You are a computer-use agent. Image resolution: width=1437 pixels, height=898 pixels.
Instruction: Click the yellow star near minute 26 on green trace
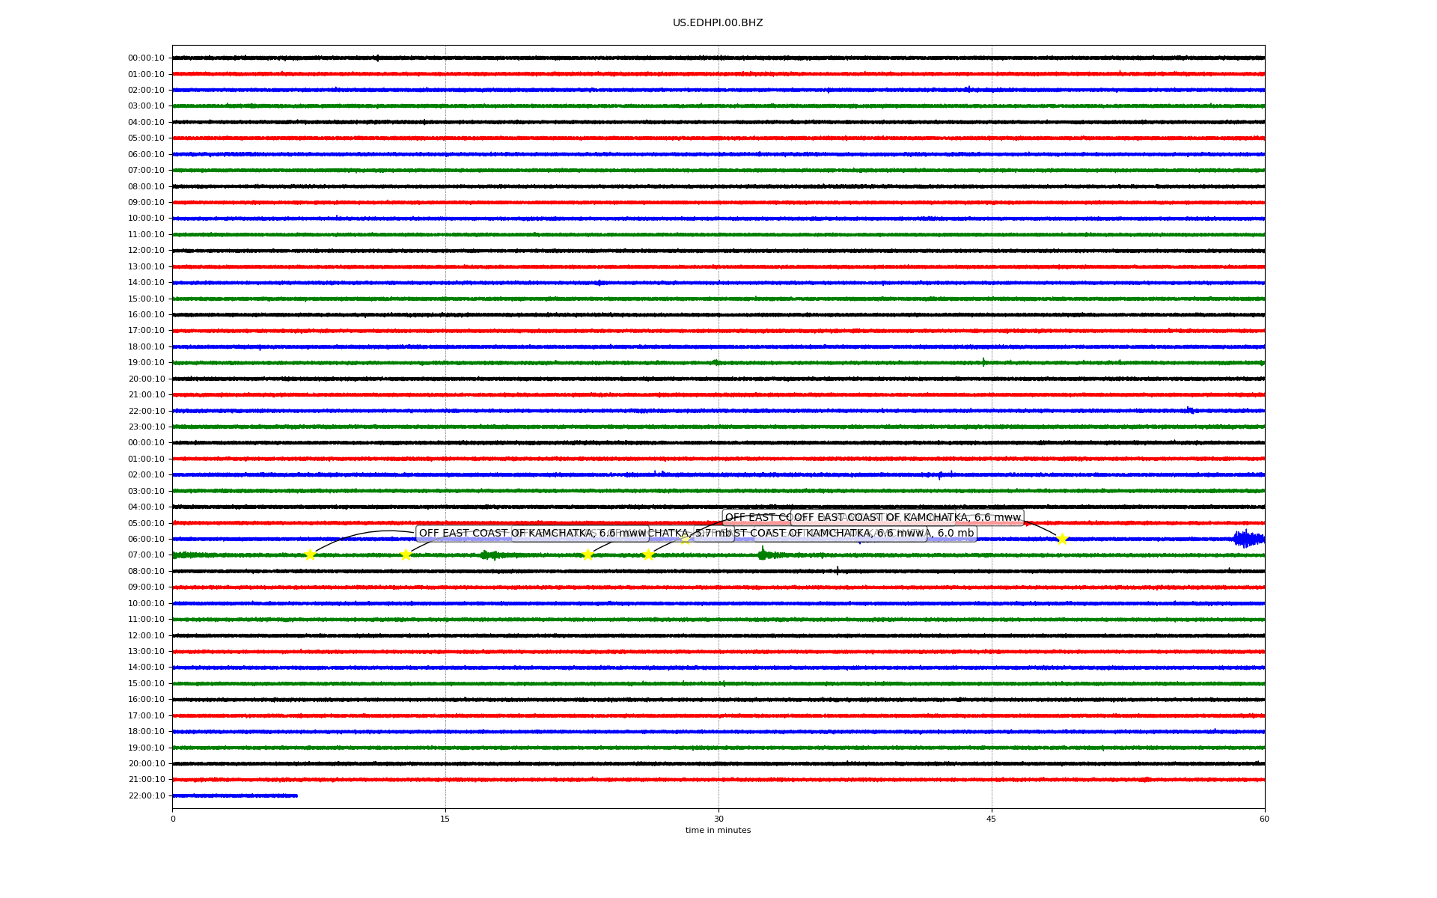click(x=648, y=555)
